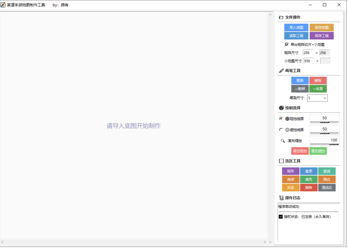The image size is (348, 252).
Task: Click the canvas vertical scrollbar down arrow
Action: pos(270,242)
